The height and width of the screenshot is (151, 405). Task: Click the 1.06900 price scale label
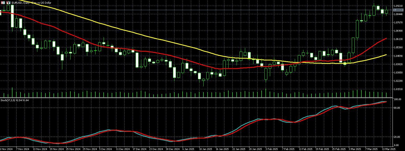pos(399,31)
